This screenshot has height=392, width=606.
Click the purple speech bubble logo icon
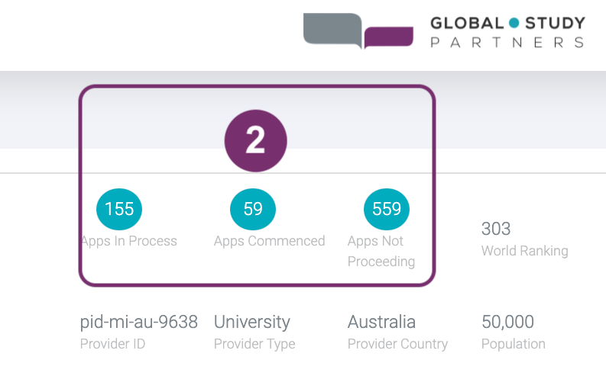pyautogui.click(x=388, y=37)
